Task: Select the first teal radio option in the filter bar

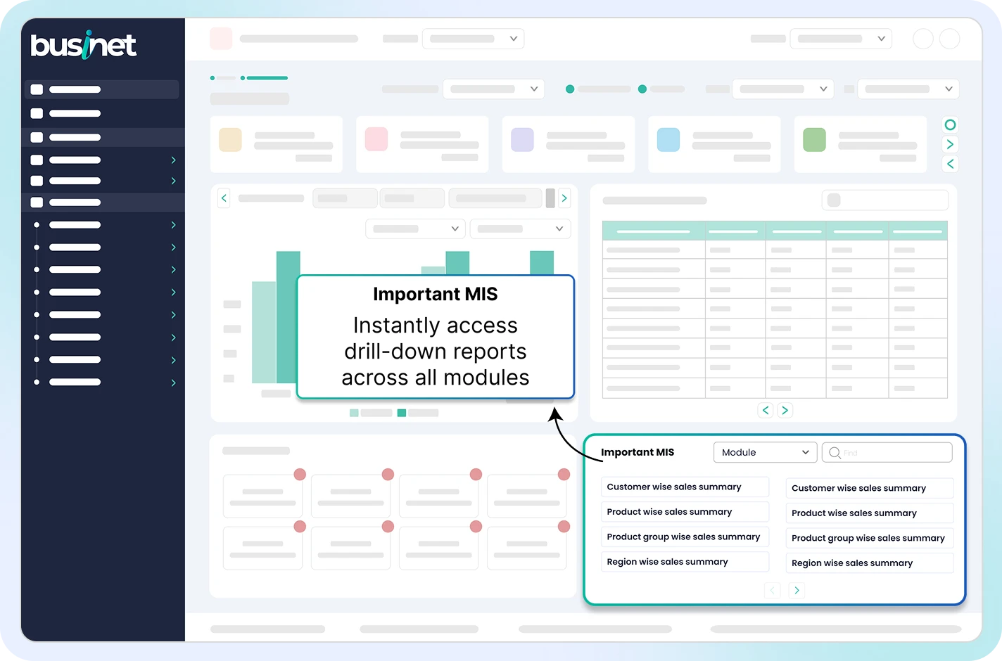Action: point(570,89)
